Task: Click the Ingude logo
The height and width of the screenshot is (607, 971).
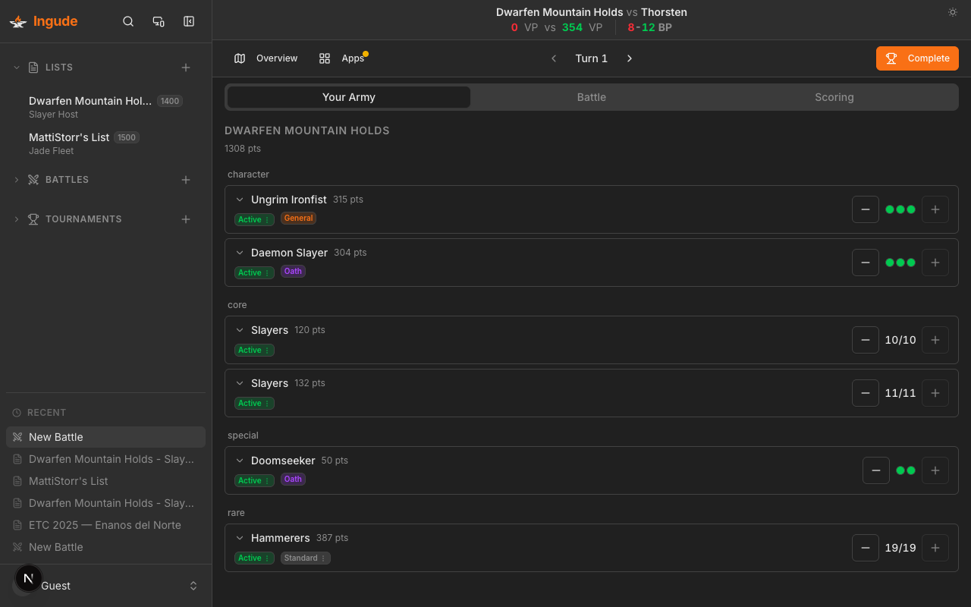Action: [43, 21]
